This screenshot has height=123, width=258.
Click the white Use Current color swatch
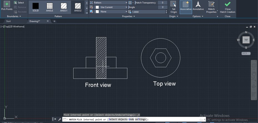pos(97,7)
